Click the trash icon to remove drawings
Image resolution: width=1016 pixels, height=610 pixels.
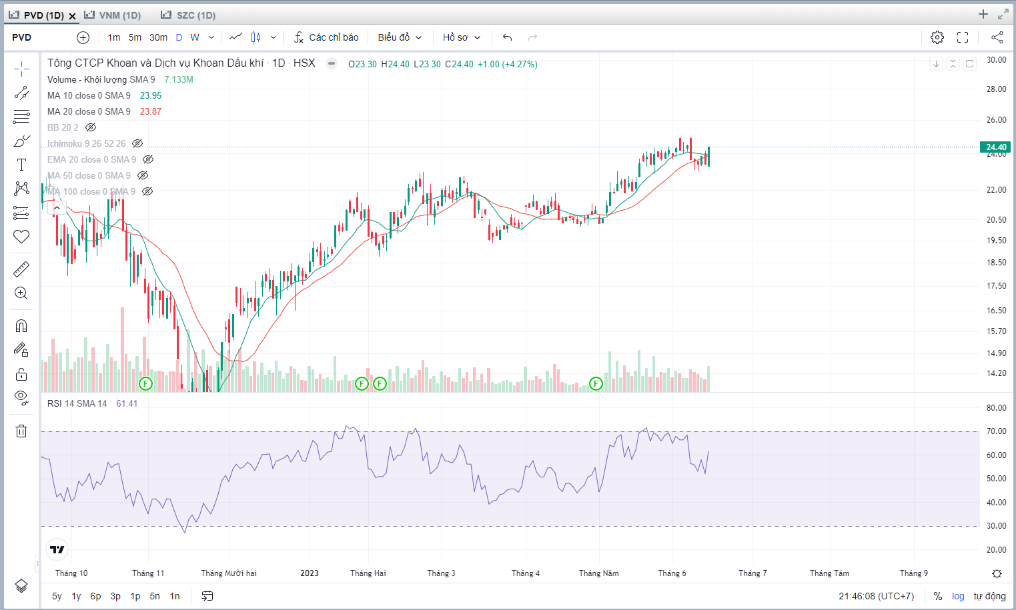[x=21, y=431]
